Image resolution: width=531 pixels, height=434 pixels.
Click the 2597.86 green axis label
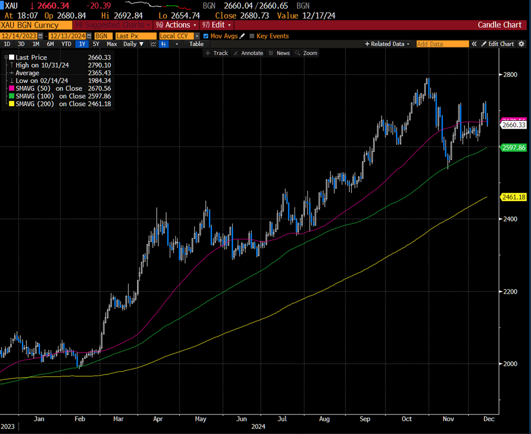[x=514, y=148]
